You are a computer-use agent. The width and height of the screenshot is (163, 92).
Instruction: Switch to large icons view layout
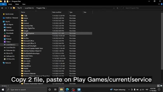(161, 86)
